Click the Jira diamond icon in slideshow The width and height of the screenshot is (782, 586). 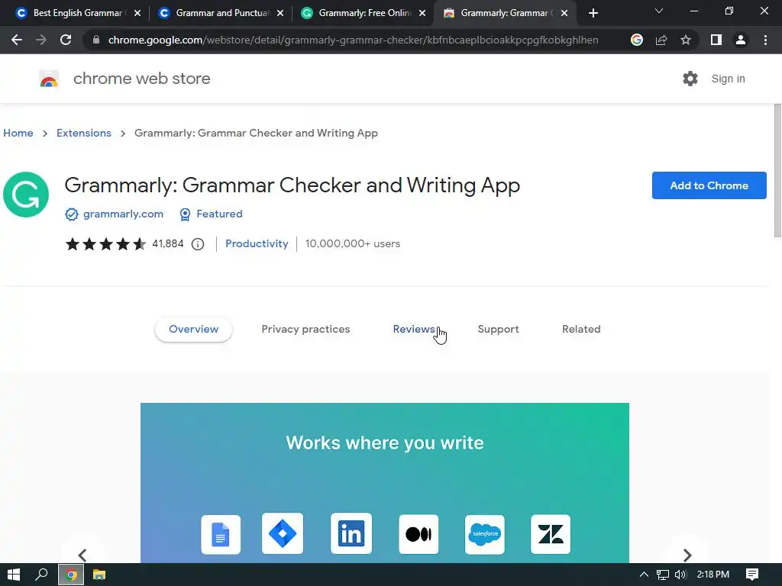(283, 533)
